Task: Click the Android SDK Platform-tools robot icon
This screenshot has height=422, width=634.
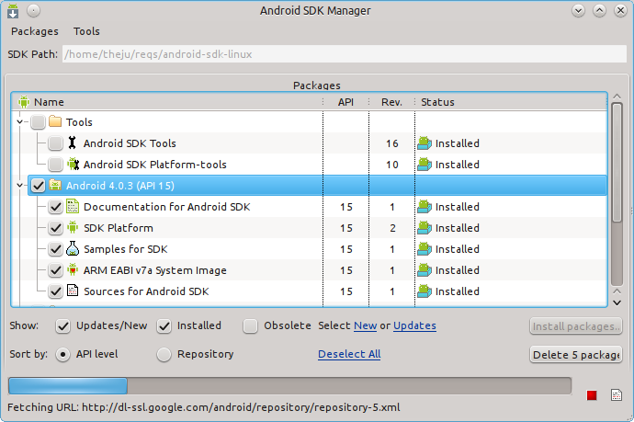Action: click(x=73, y=164)
